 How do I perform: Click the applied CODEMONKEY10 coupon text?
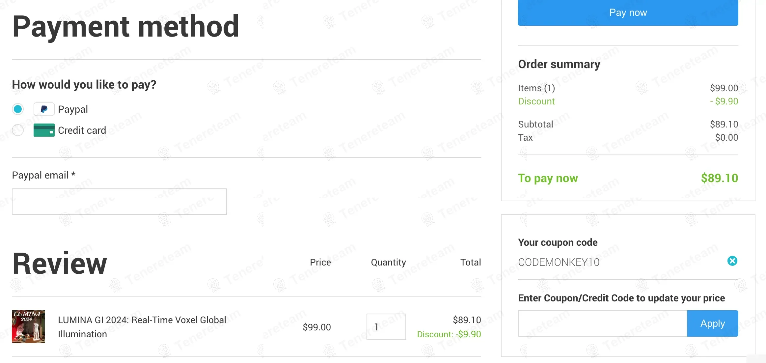coord(559,262)
